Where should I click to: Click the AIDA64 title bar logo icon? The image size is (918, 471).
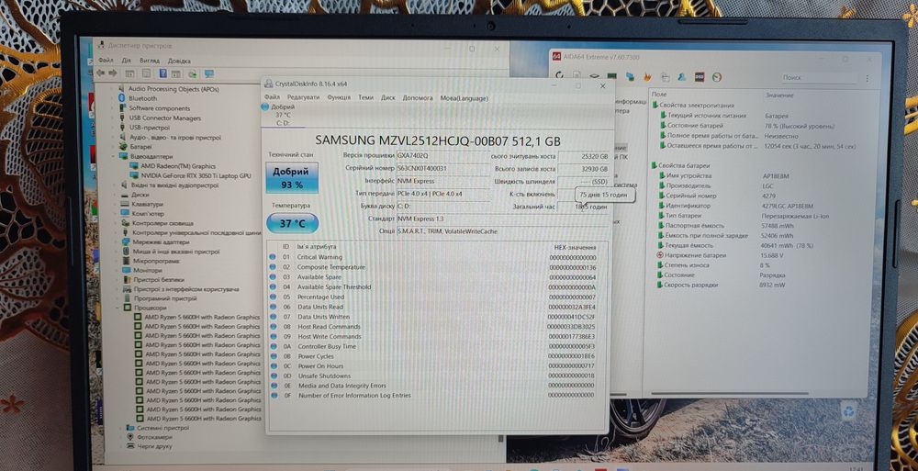click(557, 57)
